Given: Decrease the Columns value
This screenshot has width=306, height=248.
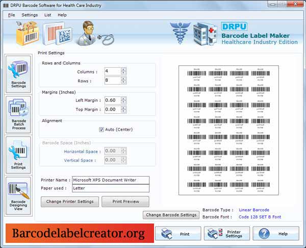Looking at the screenshot, I should [123, 73].
